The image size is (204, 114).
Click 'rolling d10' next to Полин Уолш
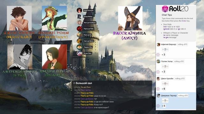(179, 61)
